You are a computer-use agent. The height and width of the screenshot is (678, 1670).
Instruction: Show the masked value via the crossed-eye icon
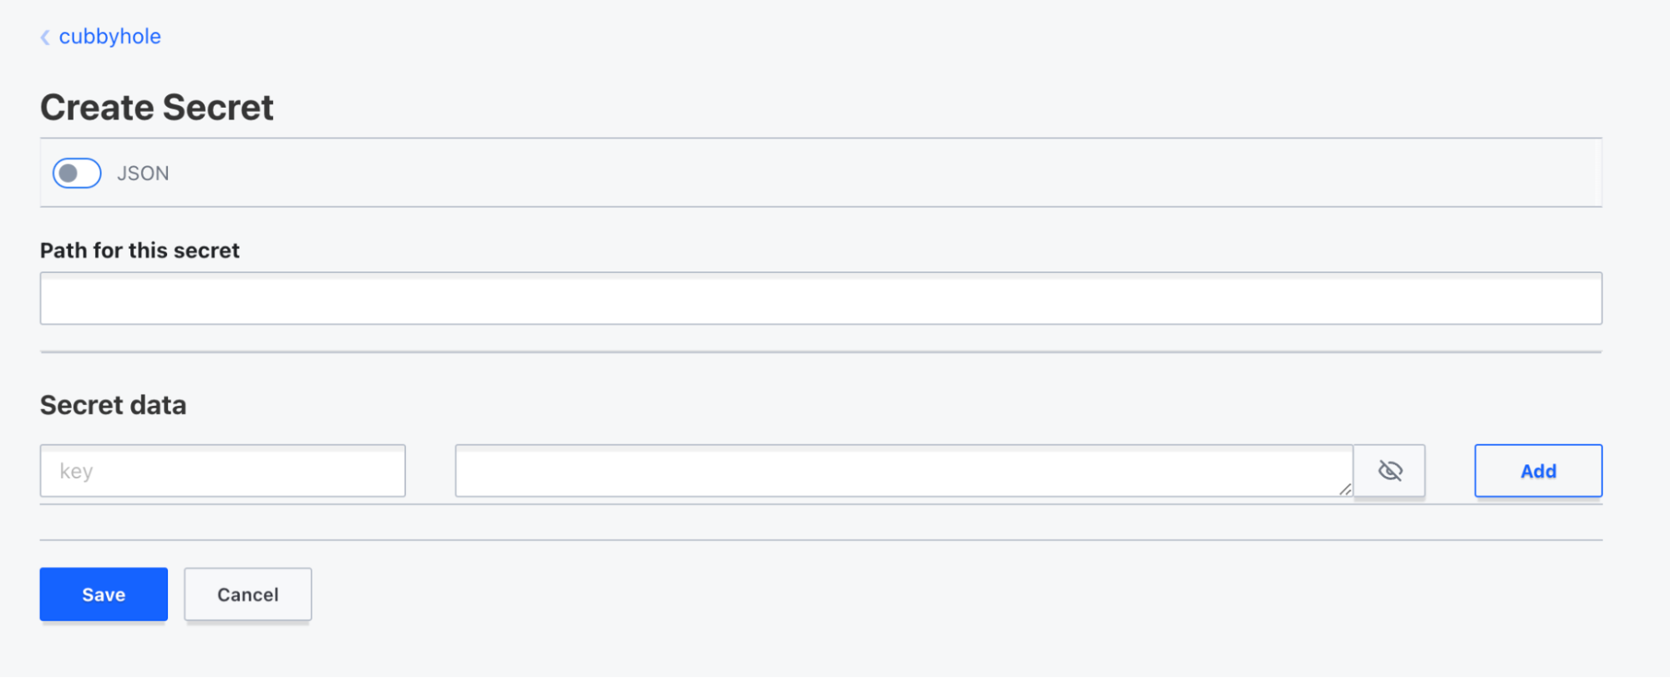click(1389, 471)
